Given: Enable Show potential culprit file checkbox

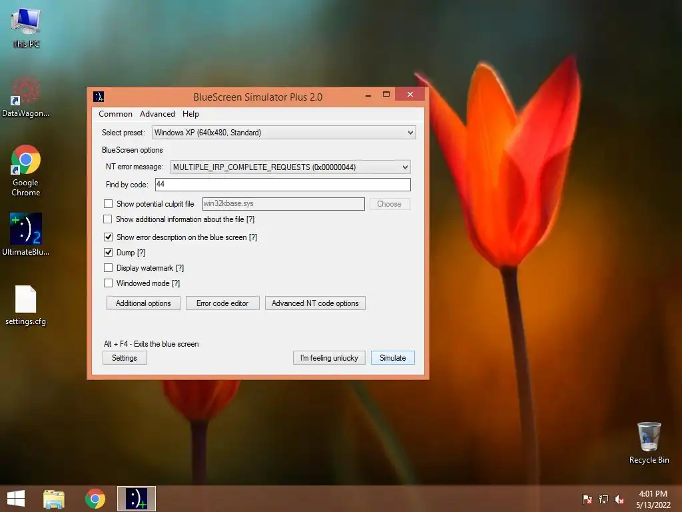Looking at the screenshot, I should 109,204.
